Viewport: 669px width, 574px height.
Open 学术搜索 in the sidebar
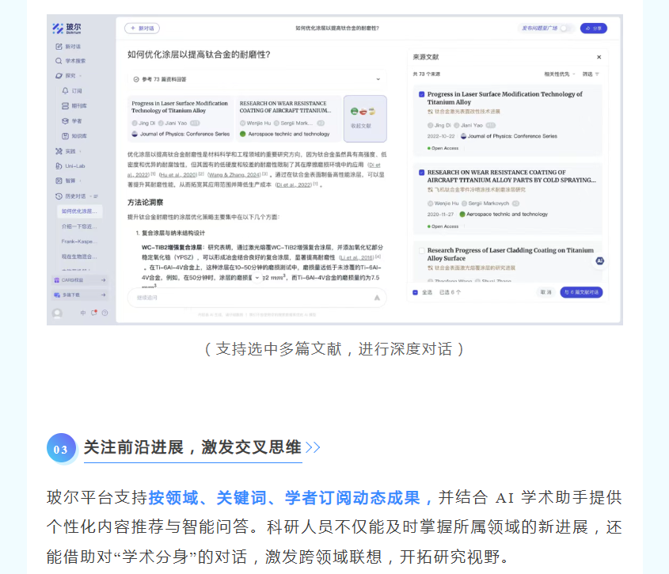75,61
